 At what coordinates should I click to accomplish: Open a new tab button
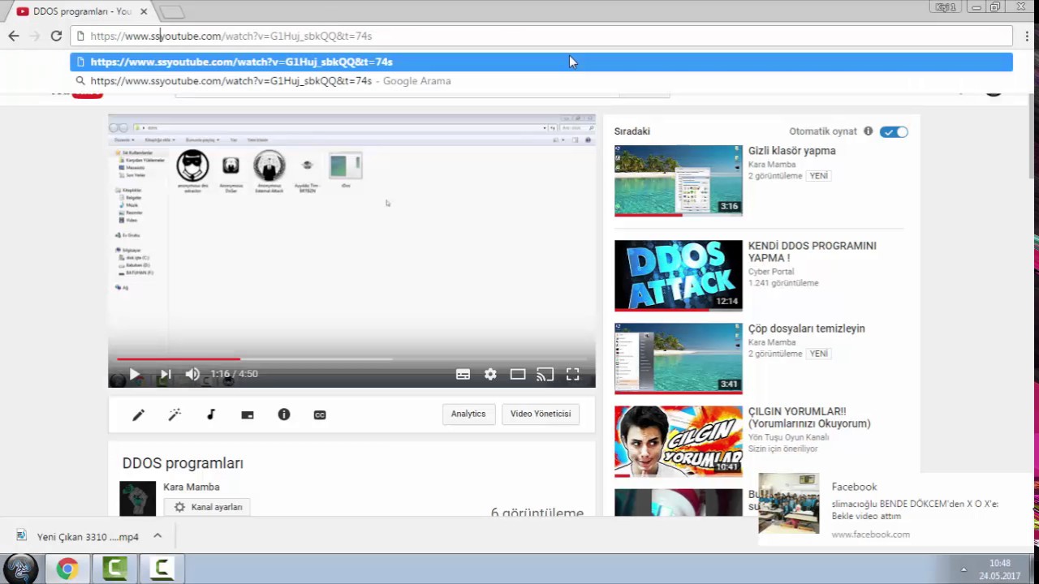click(x=172, y=12)
